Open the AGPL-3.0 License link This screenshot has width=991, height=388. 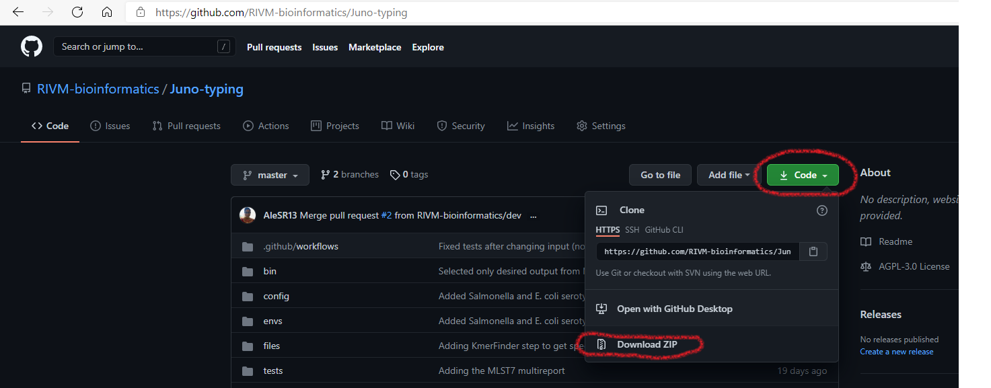(905, 266)
